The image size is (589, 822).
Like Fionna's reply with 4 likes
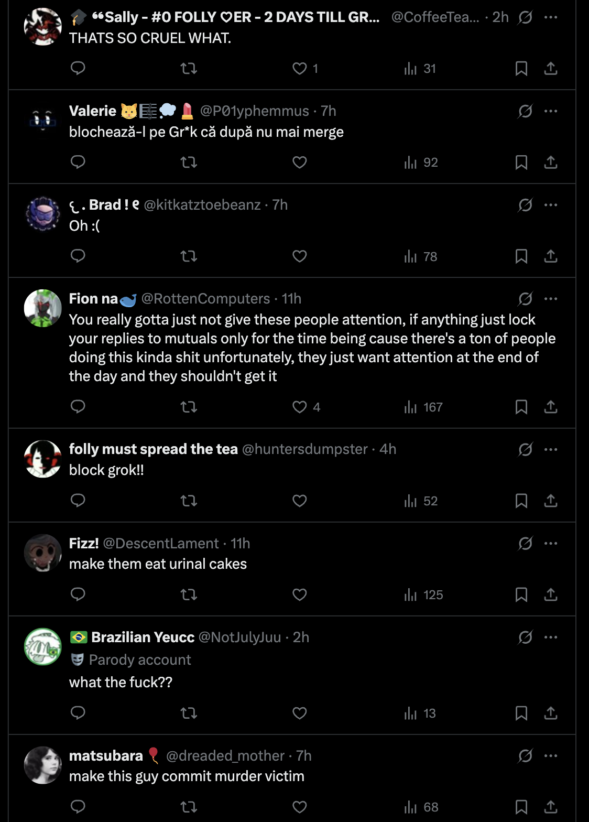pos(300,407)
